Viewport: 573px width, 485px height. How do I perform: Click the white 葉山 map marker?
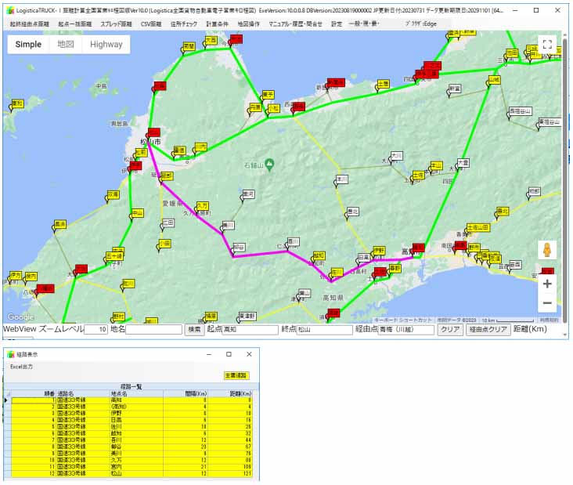pyautogui.click(x=305, y=293)
